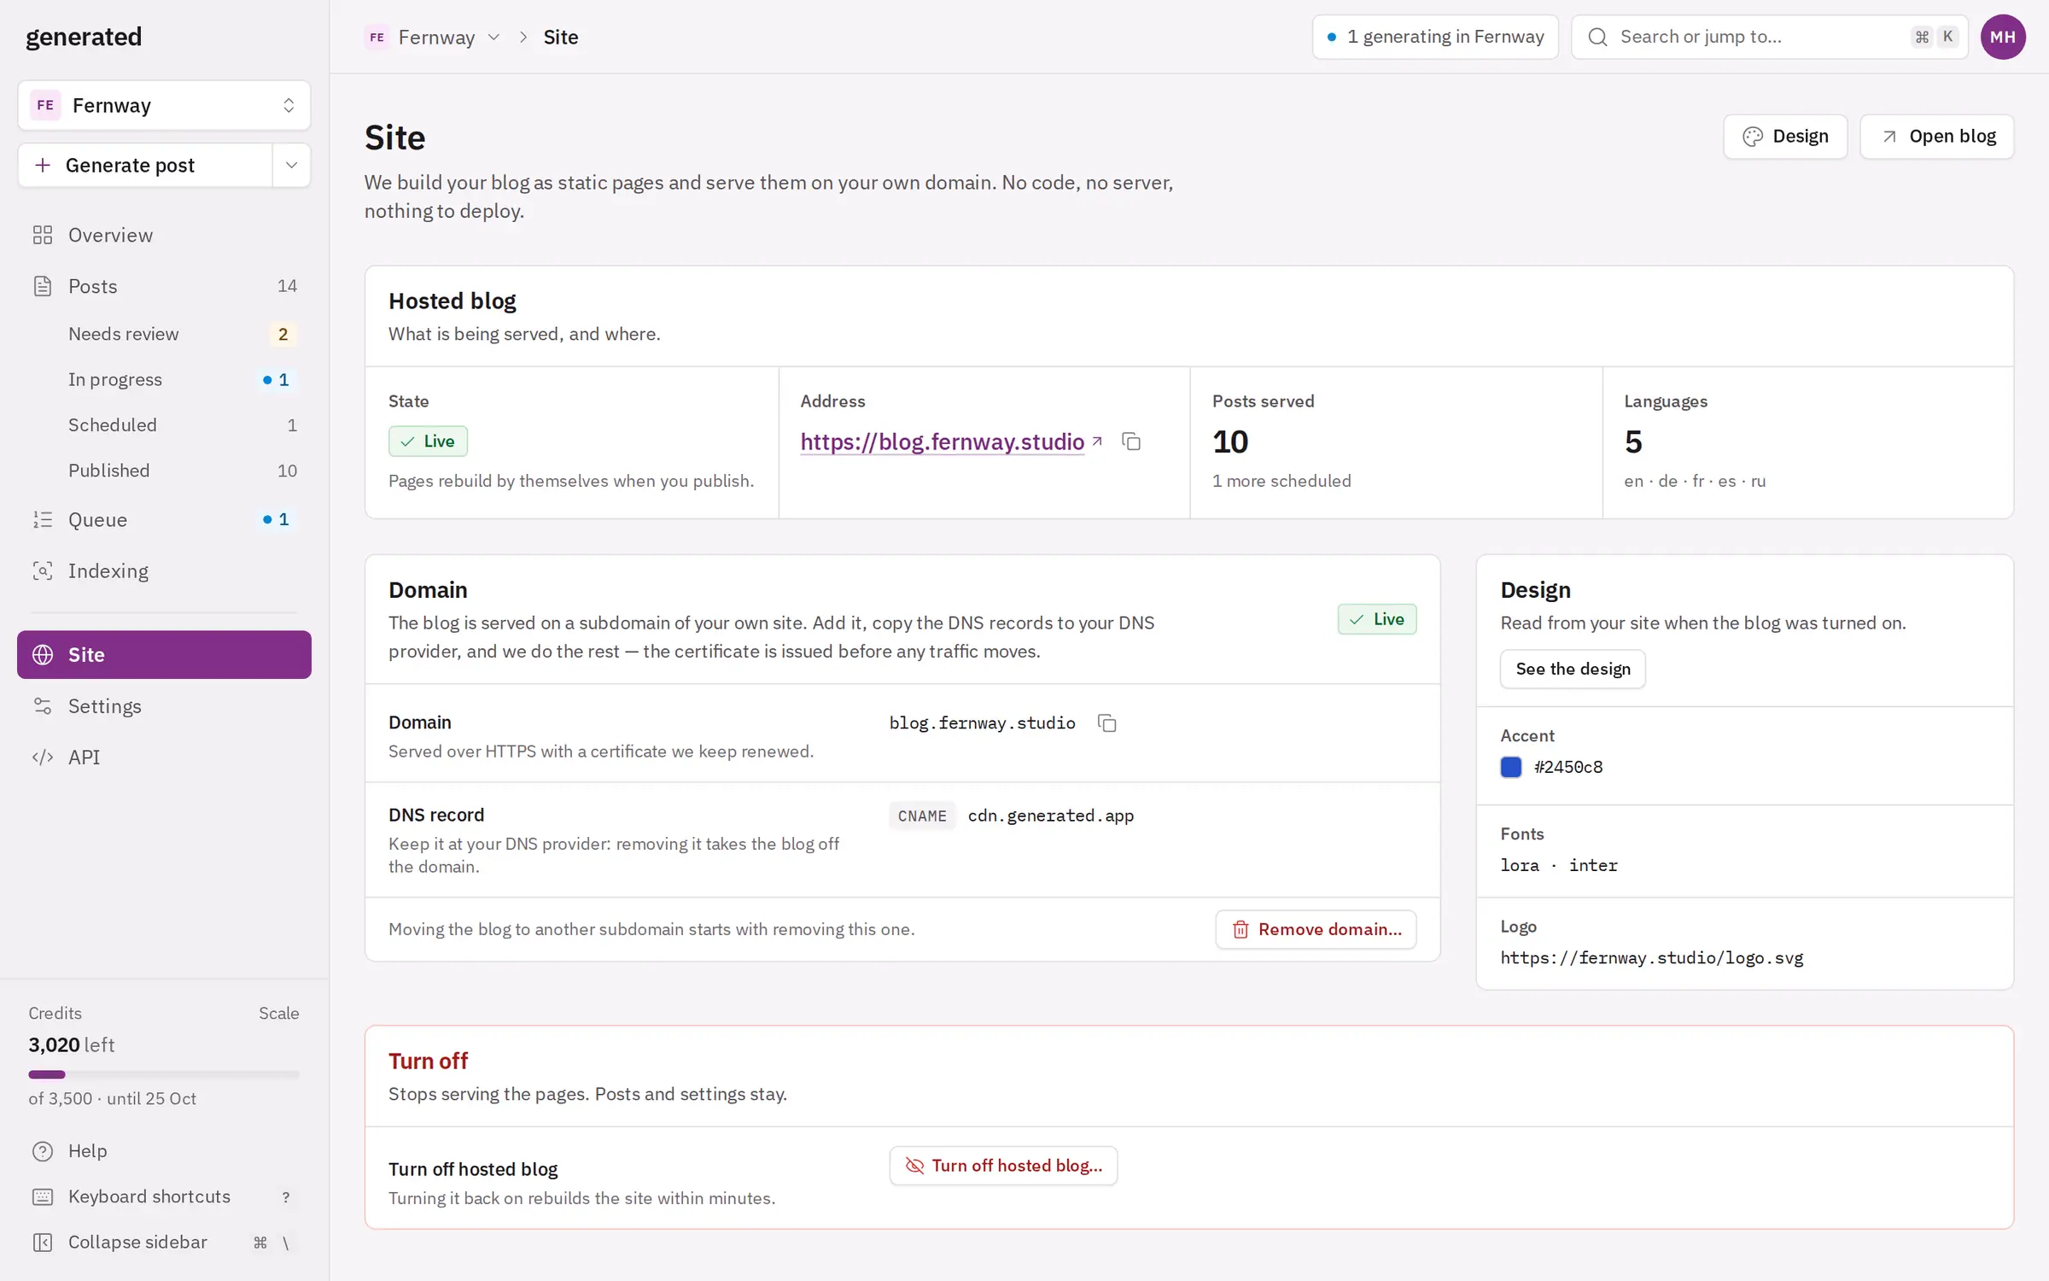Open the Generate post dropdown arrow
This screenshot has width=2049, height=1281.
tap(291, 165)
